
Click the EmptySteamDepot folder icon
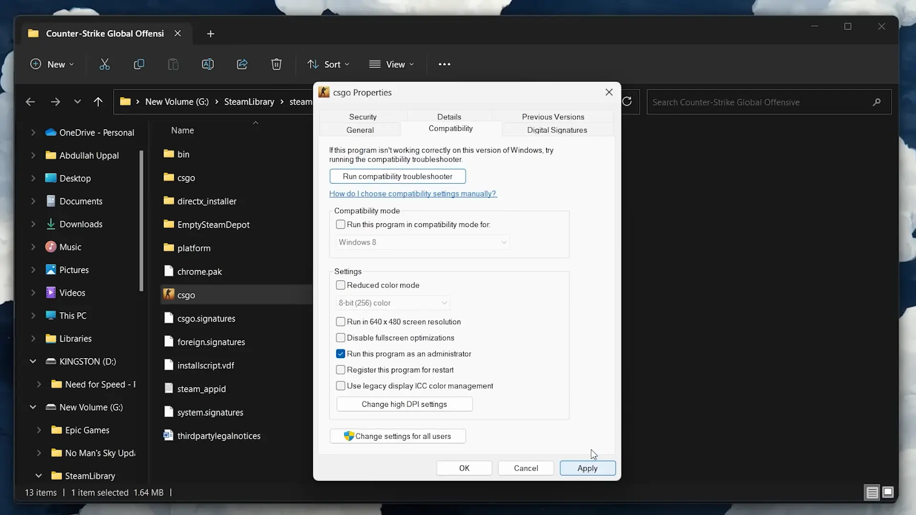(x=168, y=225)
